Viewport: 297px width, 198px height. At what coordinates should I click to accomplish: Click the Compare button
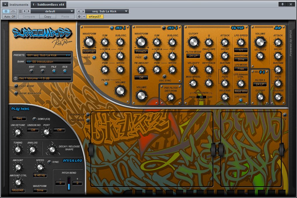pyautogui.click(x=29, y=16)
